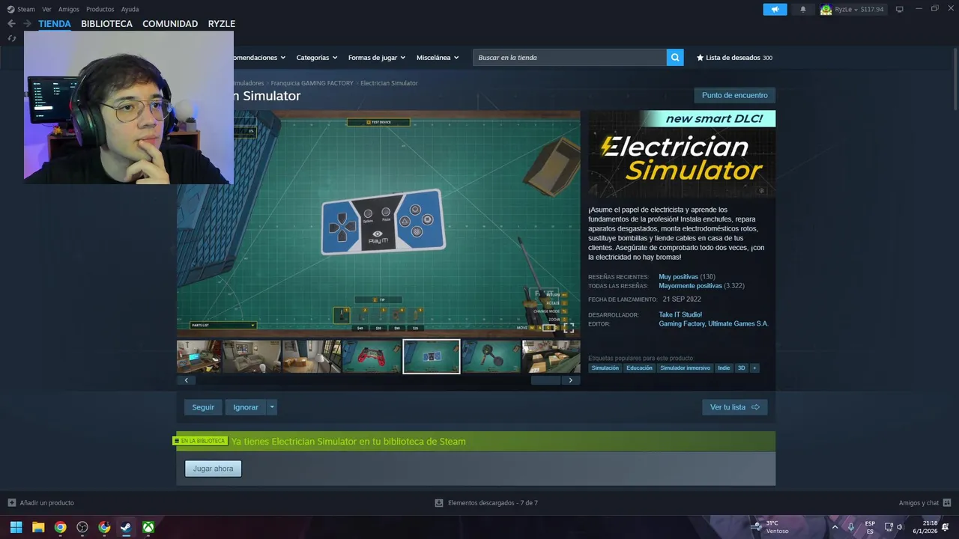Image resolution: width=959 pixels, height=539 pixels.
Task: Open Steam from the taskbar
Action: (x=127, y=527)
